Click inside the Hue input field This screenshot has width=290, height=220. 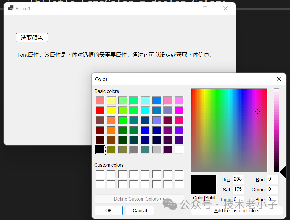coord(238,179)
